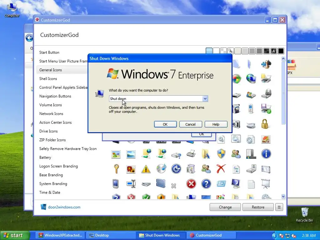Choose the yellow warning triangle icon

[x=146, y=169]
